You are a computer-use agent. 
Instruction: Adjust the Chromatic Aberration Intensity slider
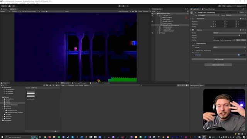point(227,55)
